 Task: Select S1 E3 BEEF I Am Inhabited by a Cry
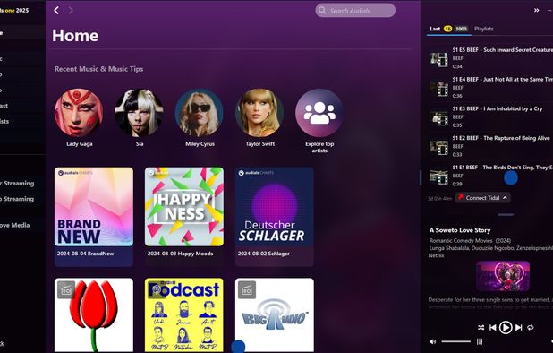click(490, 116)
